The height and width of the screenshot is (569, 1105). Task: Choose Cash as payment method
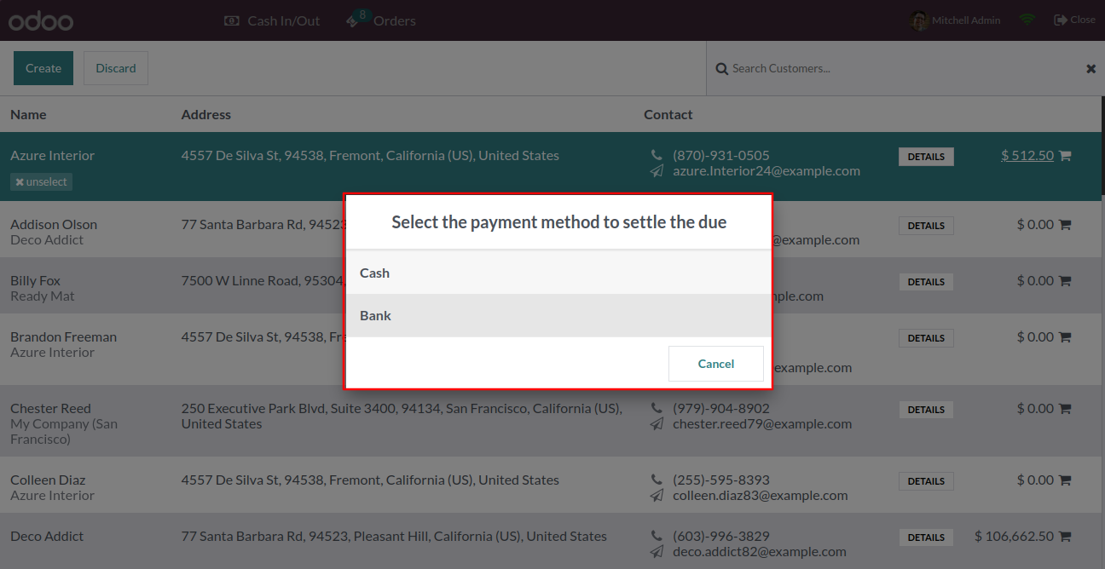click(x=558, y=273)
